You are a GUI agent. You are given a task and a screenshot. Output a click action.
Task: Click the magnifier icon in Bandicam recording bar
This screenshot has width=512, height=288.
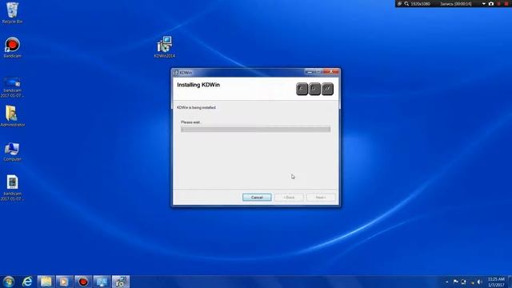coord(406,4)
